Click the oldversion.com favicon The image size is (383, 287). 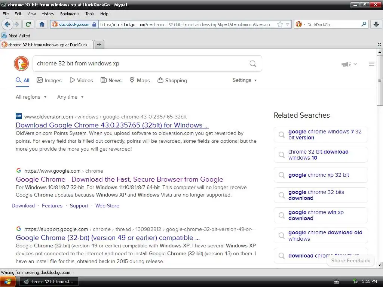pyautogui.click(x=19, y=116)
